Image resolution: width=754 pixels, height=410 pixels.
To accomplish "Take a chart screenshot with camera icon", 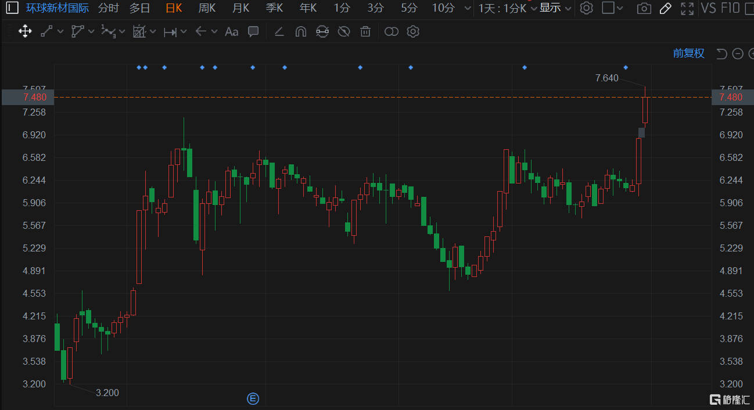I will [x=644, y=8].
